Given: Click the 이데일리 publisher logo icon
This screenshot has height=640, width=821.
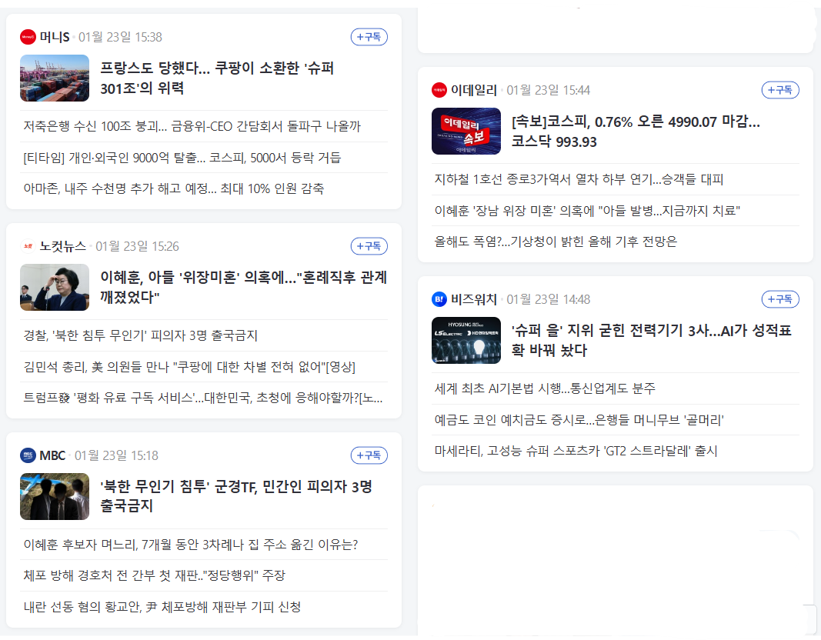Looking at the screenshot, I should [439, 90].
